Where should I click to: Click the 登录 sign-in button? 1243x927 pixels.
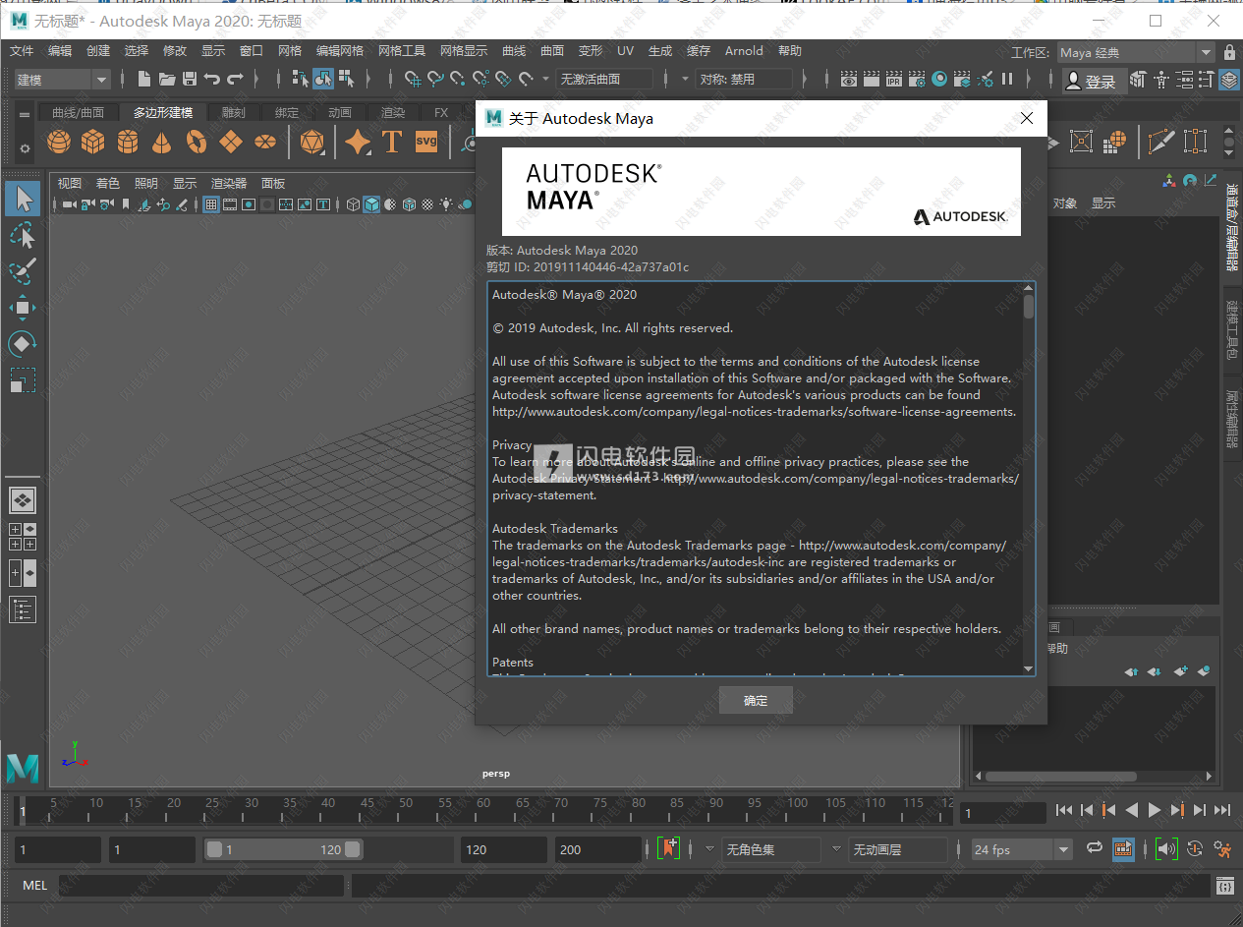[x=1093, y=81]
